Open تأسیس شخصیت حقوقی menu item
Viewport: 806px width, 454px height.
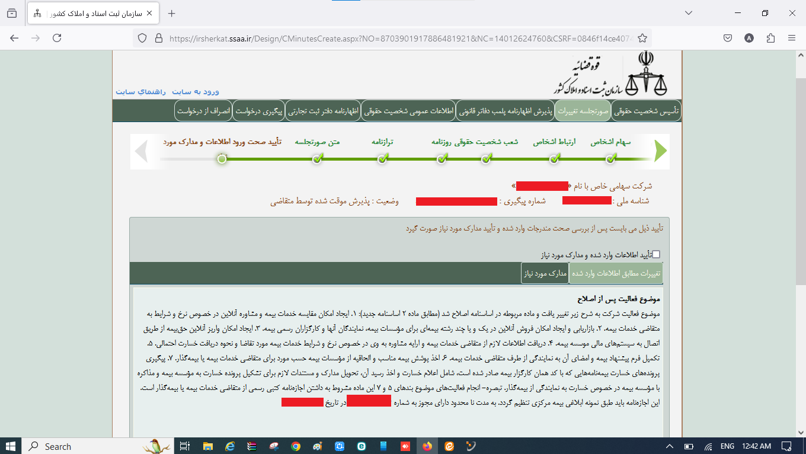pos(646,111)
